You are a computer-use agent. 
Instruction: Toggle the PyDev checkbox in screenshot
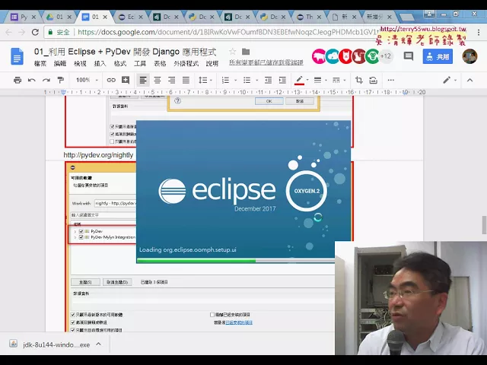[x=81, y=231]
